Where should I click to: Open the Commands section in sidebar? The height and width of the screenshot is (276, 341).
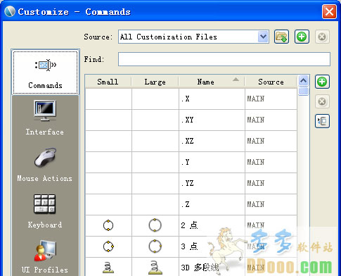click(x=45, y=72)
